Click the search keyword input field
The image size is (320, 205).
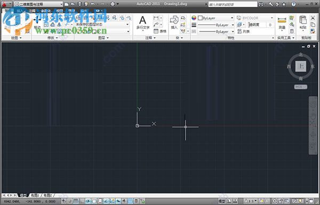coord(233,4)
